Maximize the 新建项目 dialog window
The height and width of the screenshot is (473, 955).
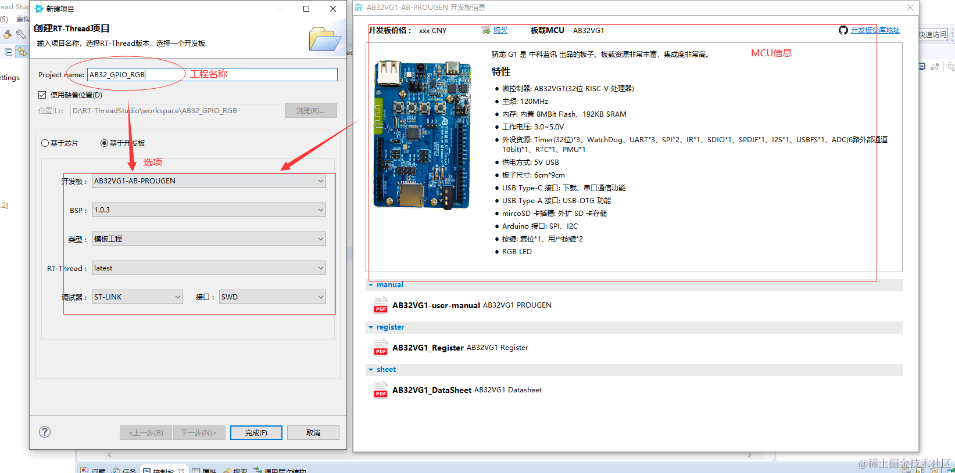point(306,9)
